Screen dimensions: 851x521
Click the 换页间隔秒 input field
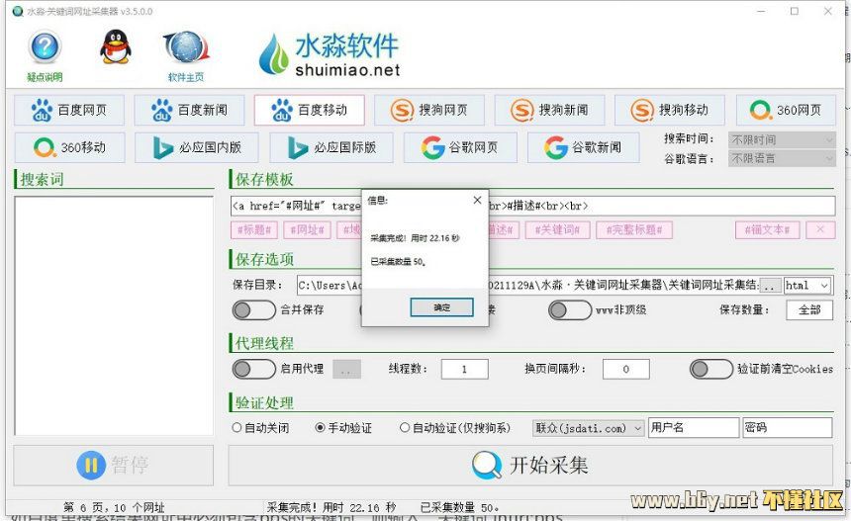[625, 369]
